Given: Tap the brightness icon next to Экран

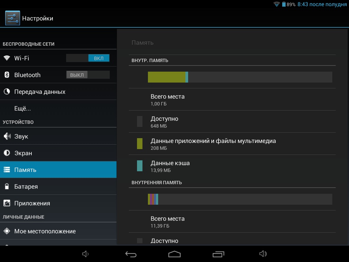Looking at the screenshot, I should click(x=7, y=153).
